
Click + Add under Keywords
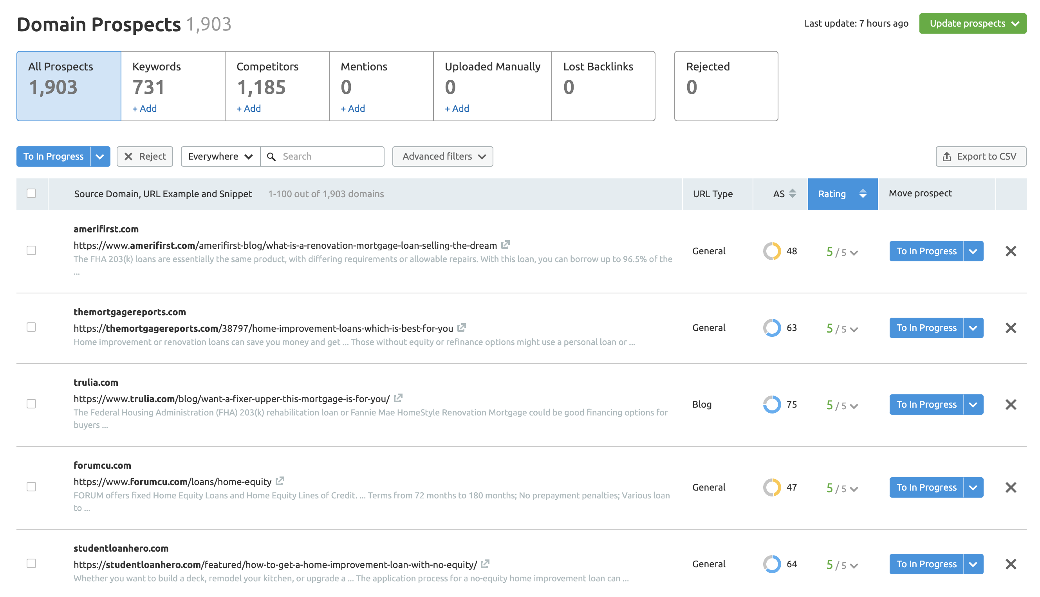click(144, 109)
